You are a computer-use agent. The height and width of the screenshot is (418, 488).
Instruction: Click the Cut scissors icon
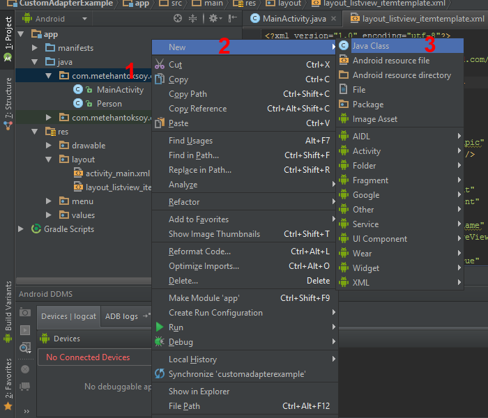[160, 64]
